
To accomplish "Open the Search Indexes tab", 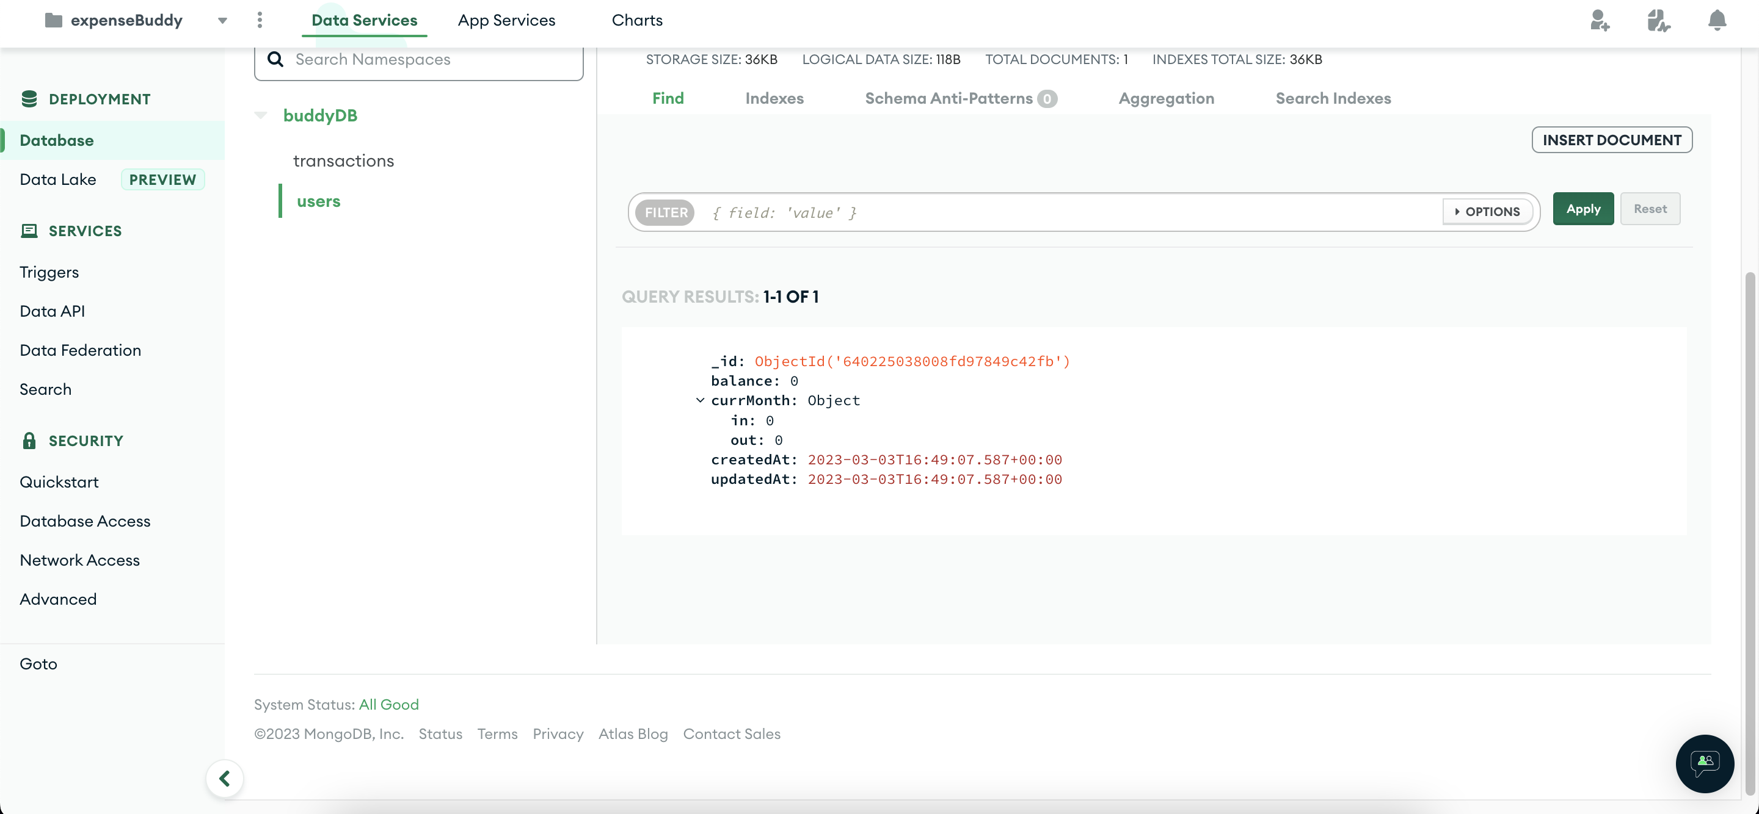I will 1333,98.
